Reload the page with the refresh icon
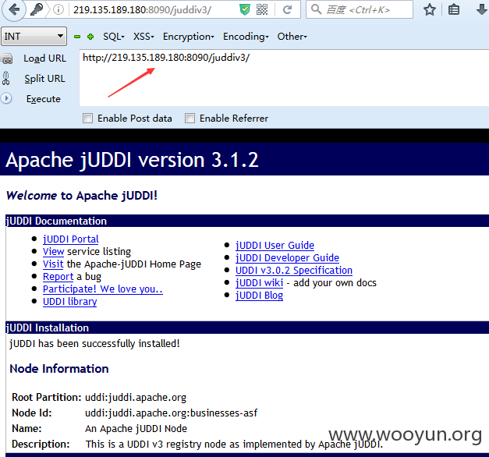Screen dimensions: 489x457 coord(287,9)
